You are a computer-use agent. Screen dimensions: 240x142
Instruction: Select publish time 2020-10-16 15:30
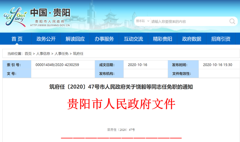[x=217, y=65]
